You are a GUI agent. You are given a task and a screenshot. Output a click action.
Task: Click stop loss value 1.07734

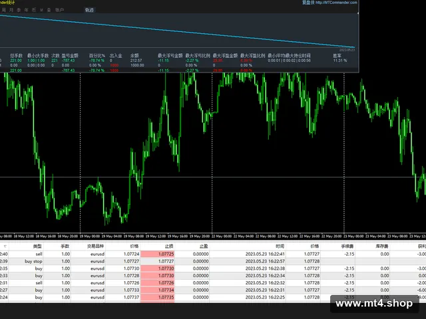pos(166,290)
